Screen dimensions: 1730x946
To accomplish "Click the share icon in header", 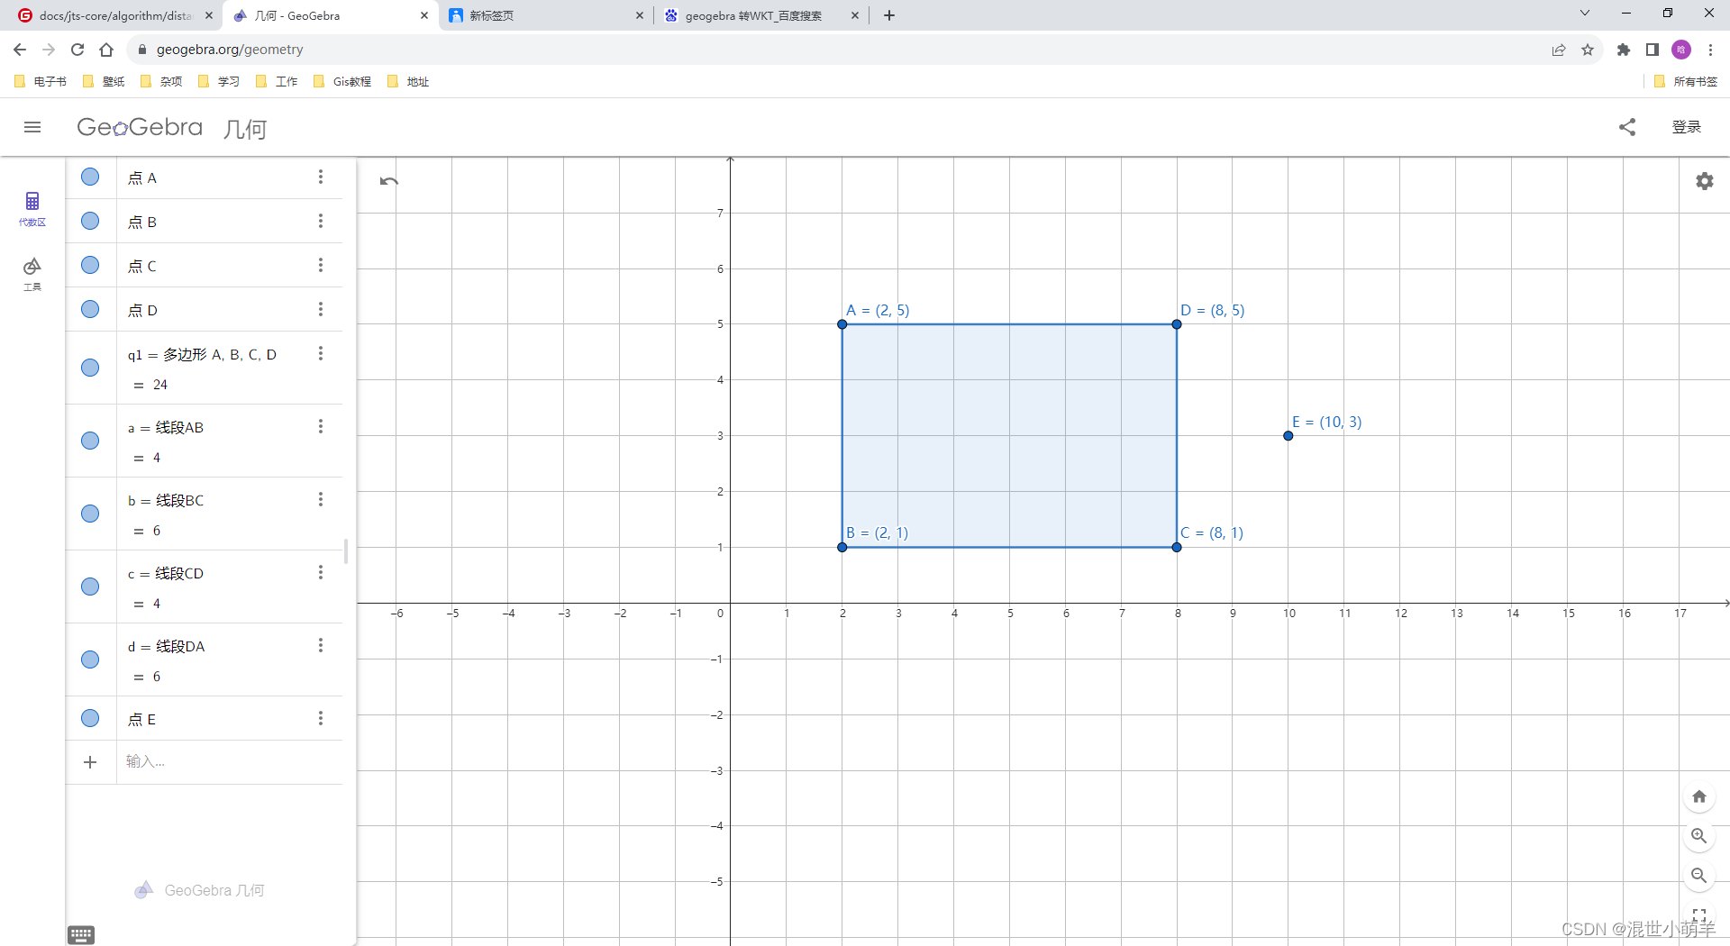I will 1627,127.
